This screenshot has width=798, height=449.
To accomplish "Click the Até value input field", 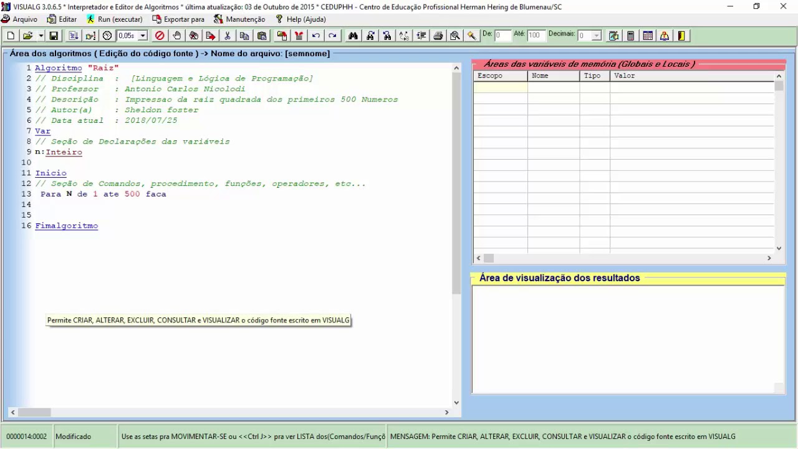I will coord(536,36).
